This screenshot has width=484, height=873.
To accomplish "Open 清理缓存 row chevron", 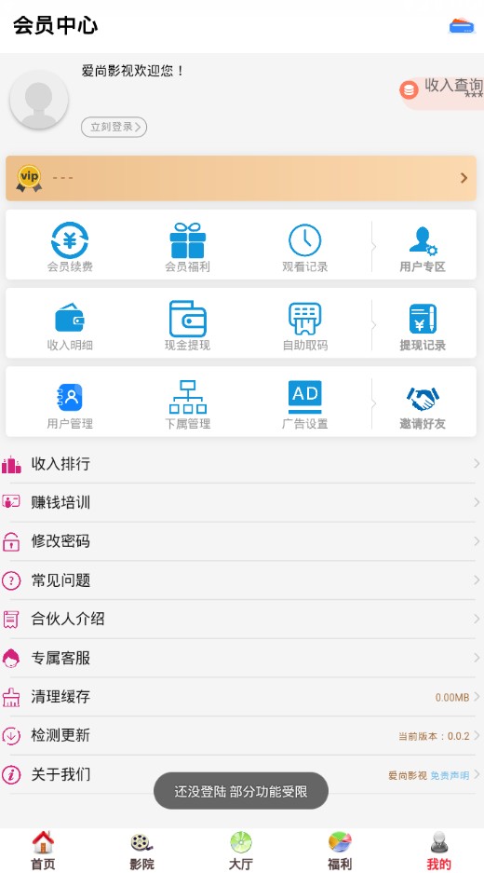I will pos(477,697).
